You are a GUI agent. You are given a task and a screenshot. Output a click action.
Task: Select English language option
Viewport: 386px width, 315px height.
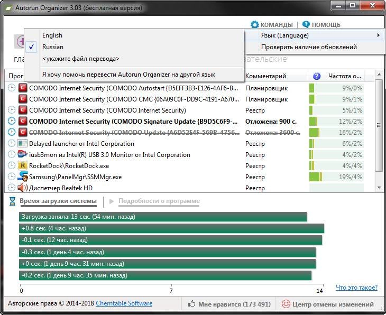pyautogui.click(x=134, y=35)
